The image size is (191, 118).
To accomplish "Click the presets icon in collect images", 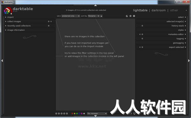I will (x=51, y=21).
